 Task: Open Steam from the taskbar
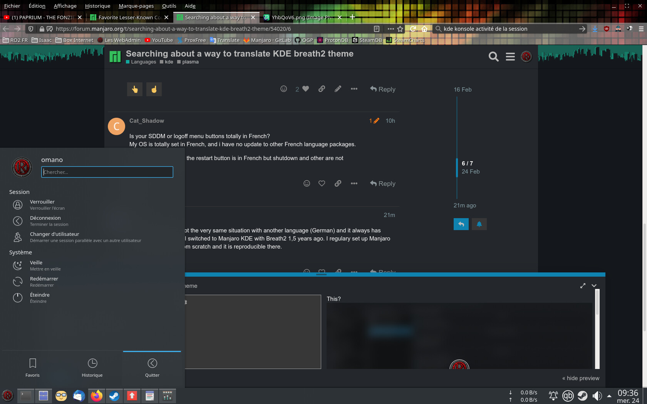pos(114,396)
